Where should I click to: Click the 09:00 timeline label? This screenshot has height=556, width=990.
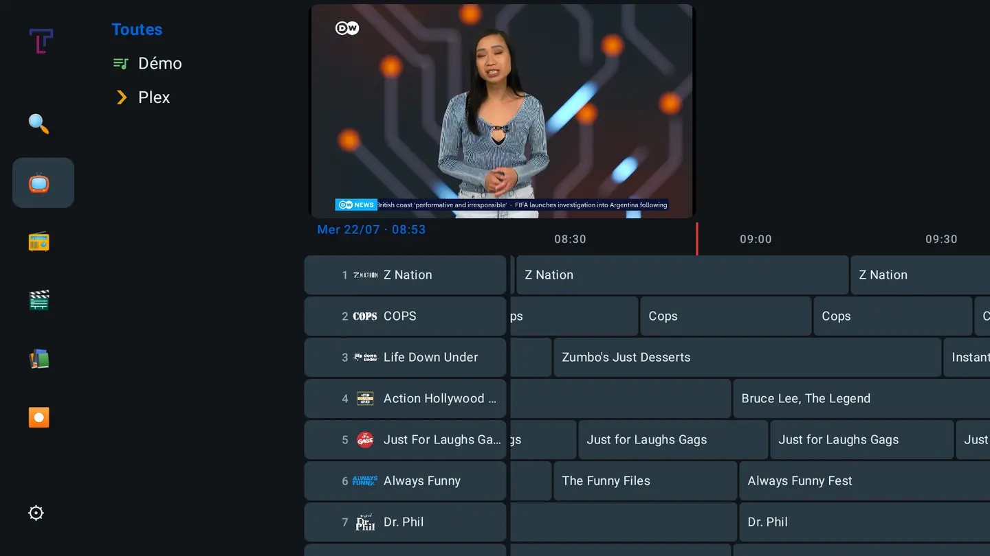[x=756, y=239]
